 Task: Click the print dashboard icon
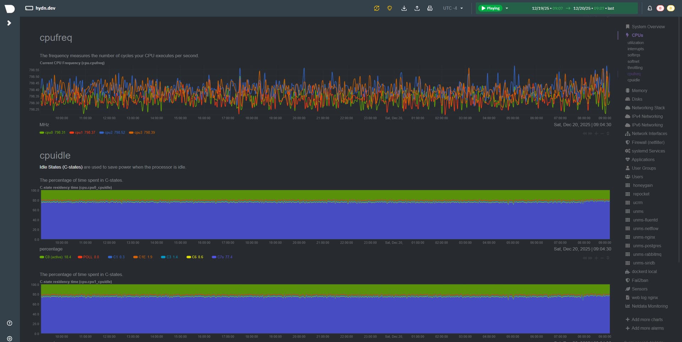[430, 8]
